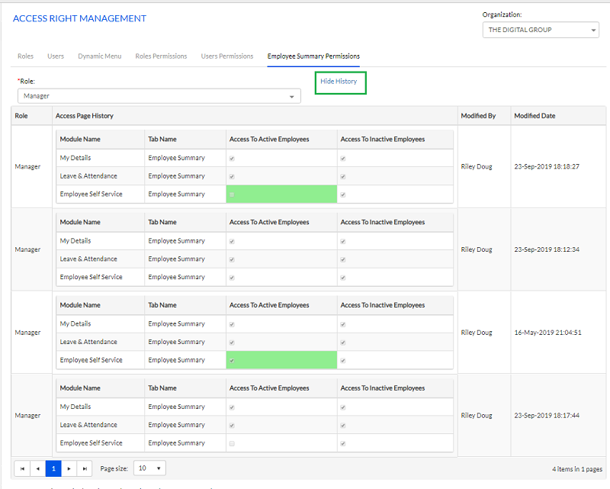Toggle inactive access checkbox for Employee Self Service, 18:12:34 entry

point(343,278)
